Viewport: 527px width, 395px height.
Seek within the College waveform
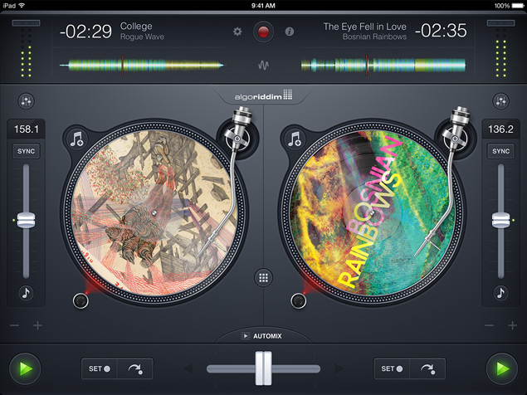[x=141, y=65]
